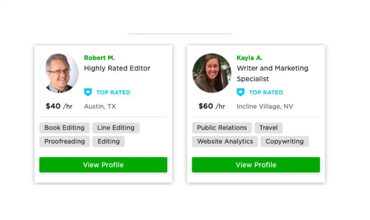Select the Website Analytics skill tag

pyautogui.click(x=225, y=141)
